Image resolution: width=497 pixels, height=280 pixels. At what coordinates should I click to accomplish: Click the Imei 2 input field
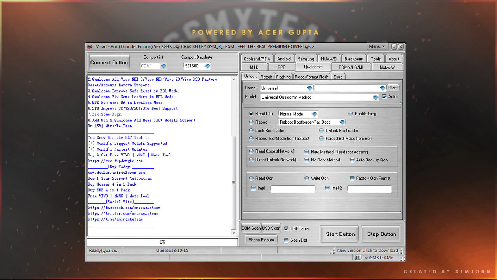click(370, 189)
